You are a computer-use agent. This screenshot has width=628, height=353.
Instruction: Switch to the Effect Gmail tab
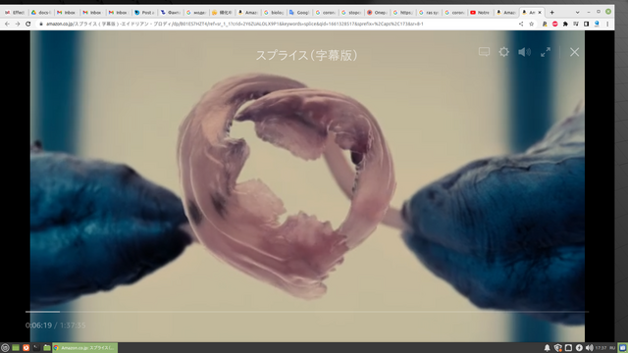[15, 13]
